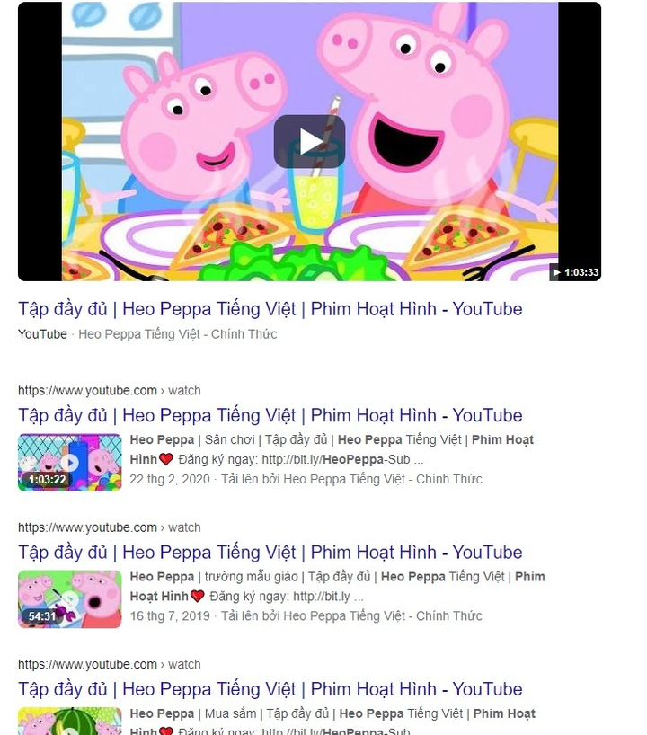Open Heo Peppa Tiếng Việt - Chính Thức channel
Image resolution: width=647 pixels, height=735 pixels.
click(x=177, y=334)
